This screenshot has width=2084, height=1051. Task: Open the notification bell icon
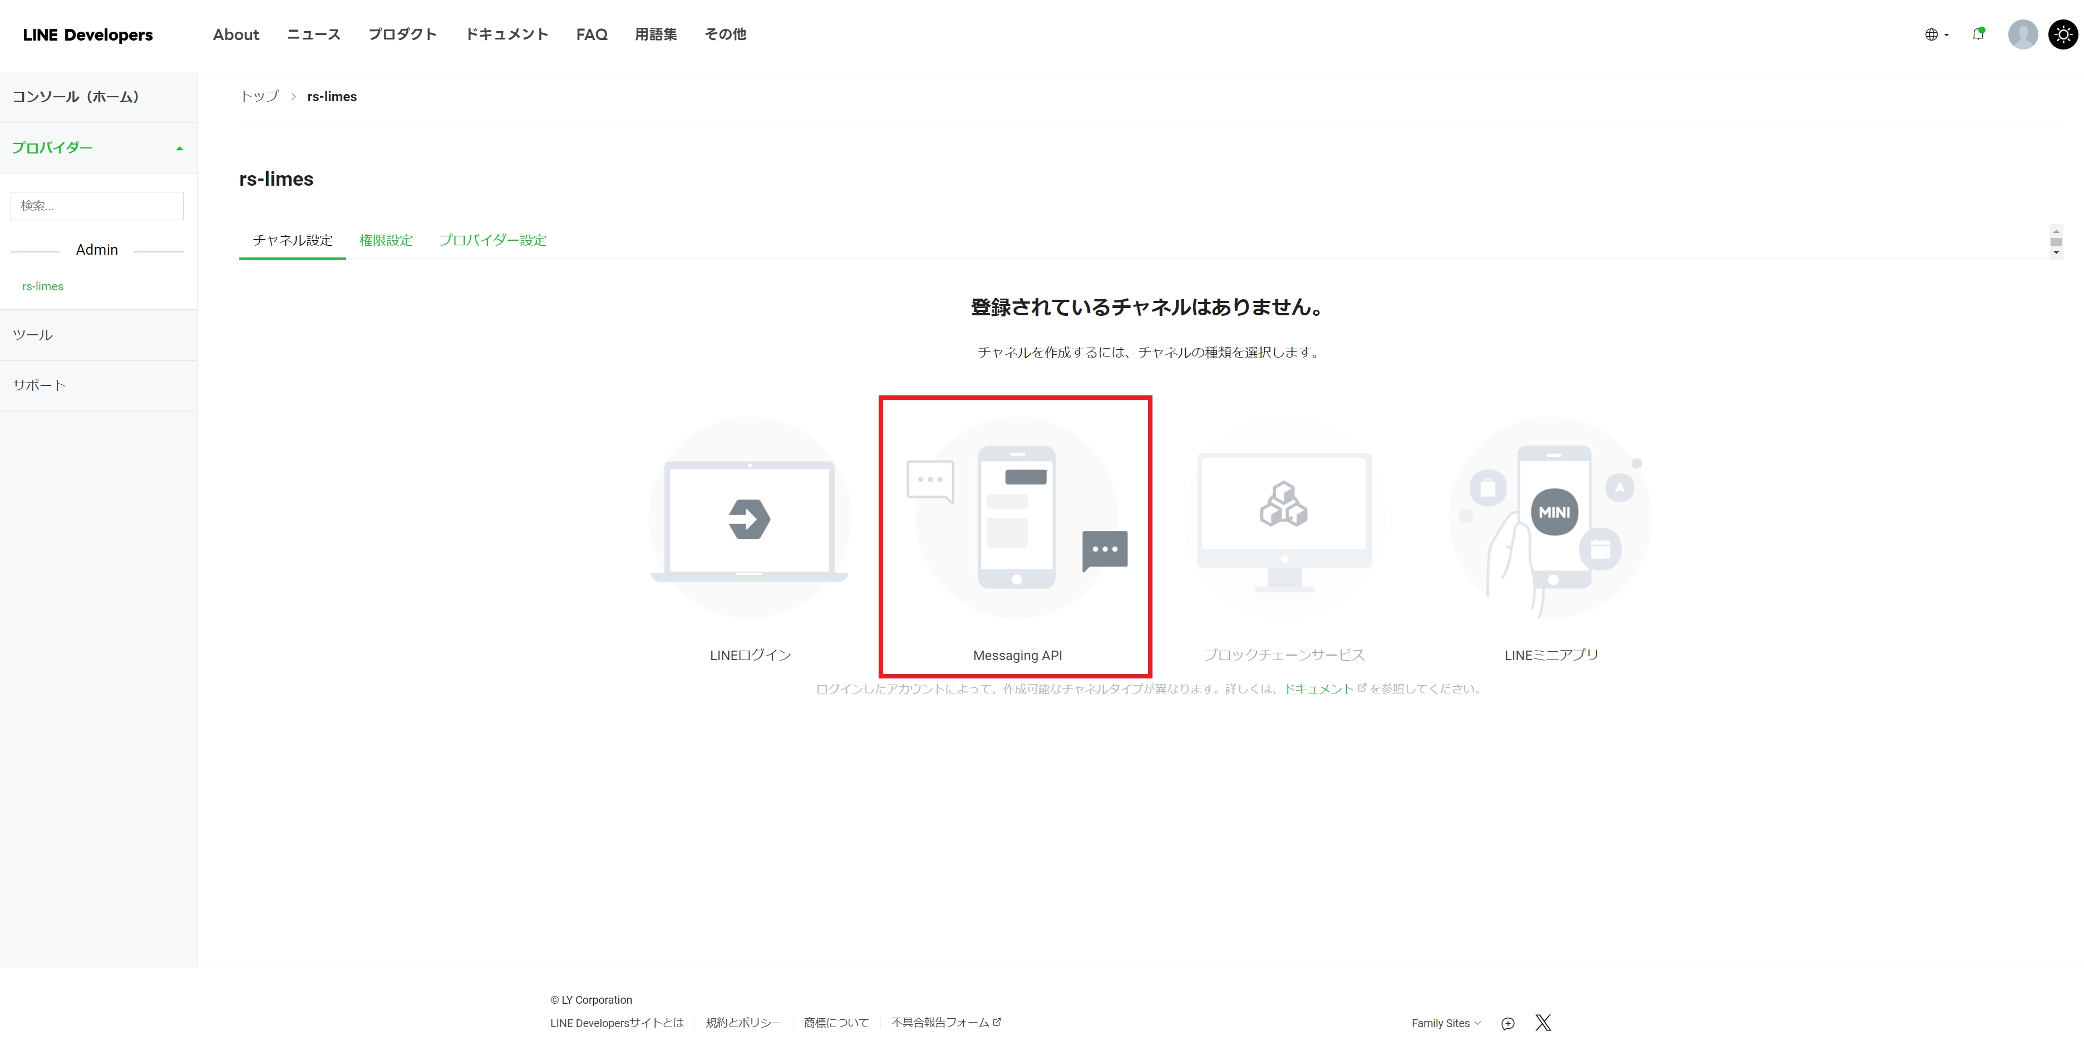[1978, 34]
